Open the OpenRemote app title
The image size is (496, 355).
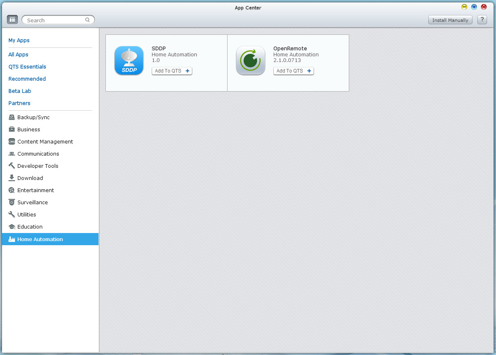[290, 49]
